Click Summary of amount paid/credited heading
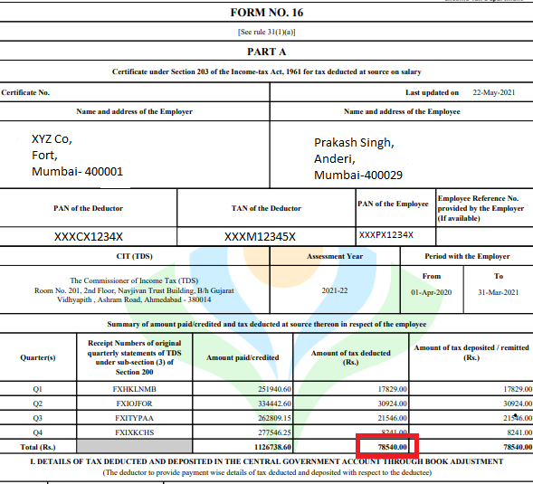533x484 pixels. (266, 324)
